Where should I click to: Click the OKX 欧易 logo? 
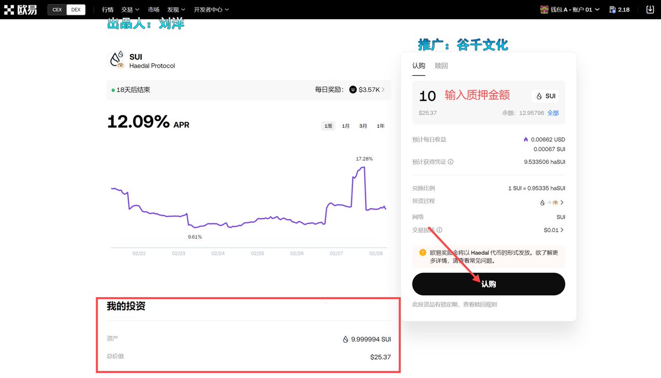click(20, 9)
